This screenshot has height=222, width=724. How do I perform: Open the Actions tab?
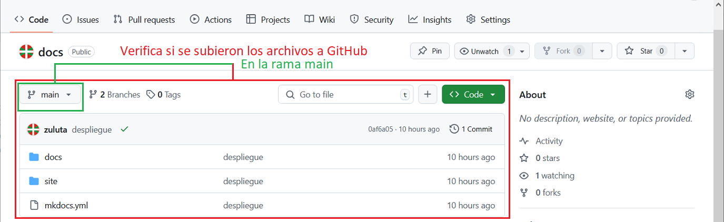(211, 19)
